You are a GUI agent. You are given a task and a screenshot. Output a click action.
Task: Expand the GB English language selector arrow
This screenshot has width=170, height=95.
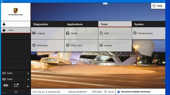click(x=28, y=73)
